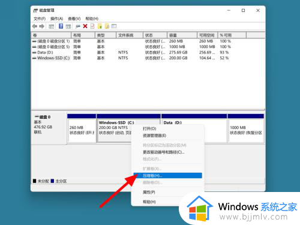Click the red X delete icon

pos(85,26)
